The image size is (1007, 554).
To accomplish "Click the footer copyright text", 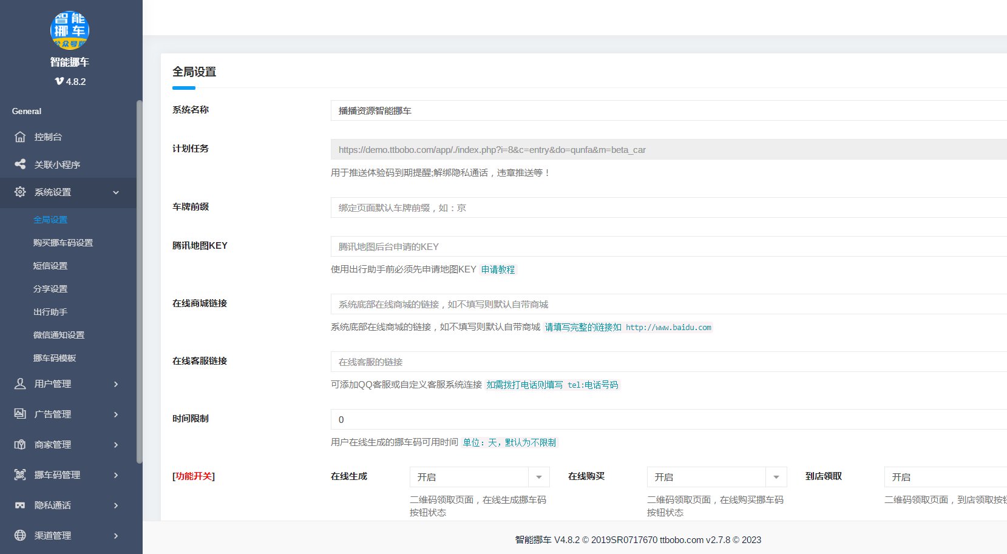I will [x=638, y=539].
